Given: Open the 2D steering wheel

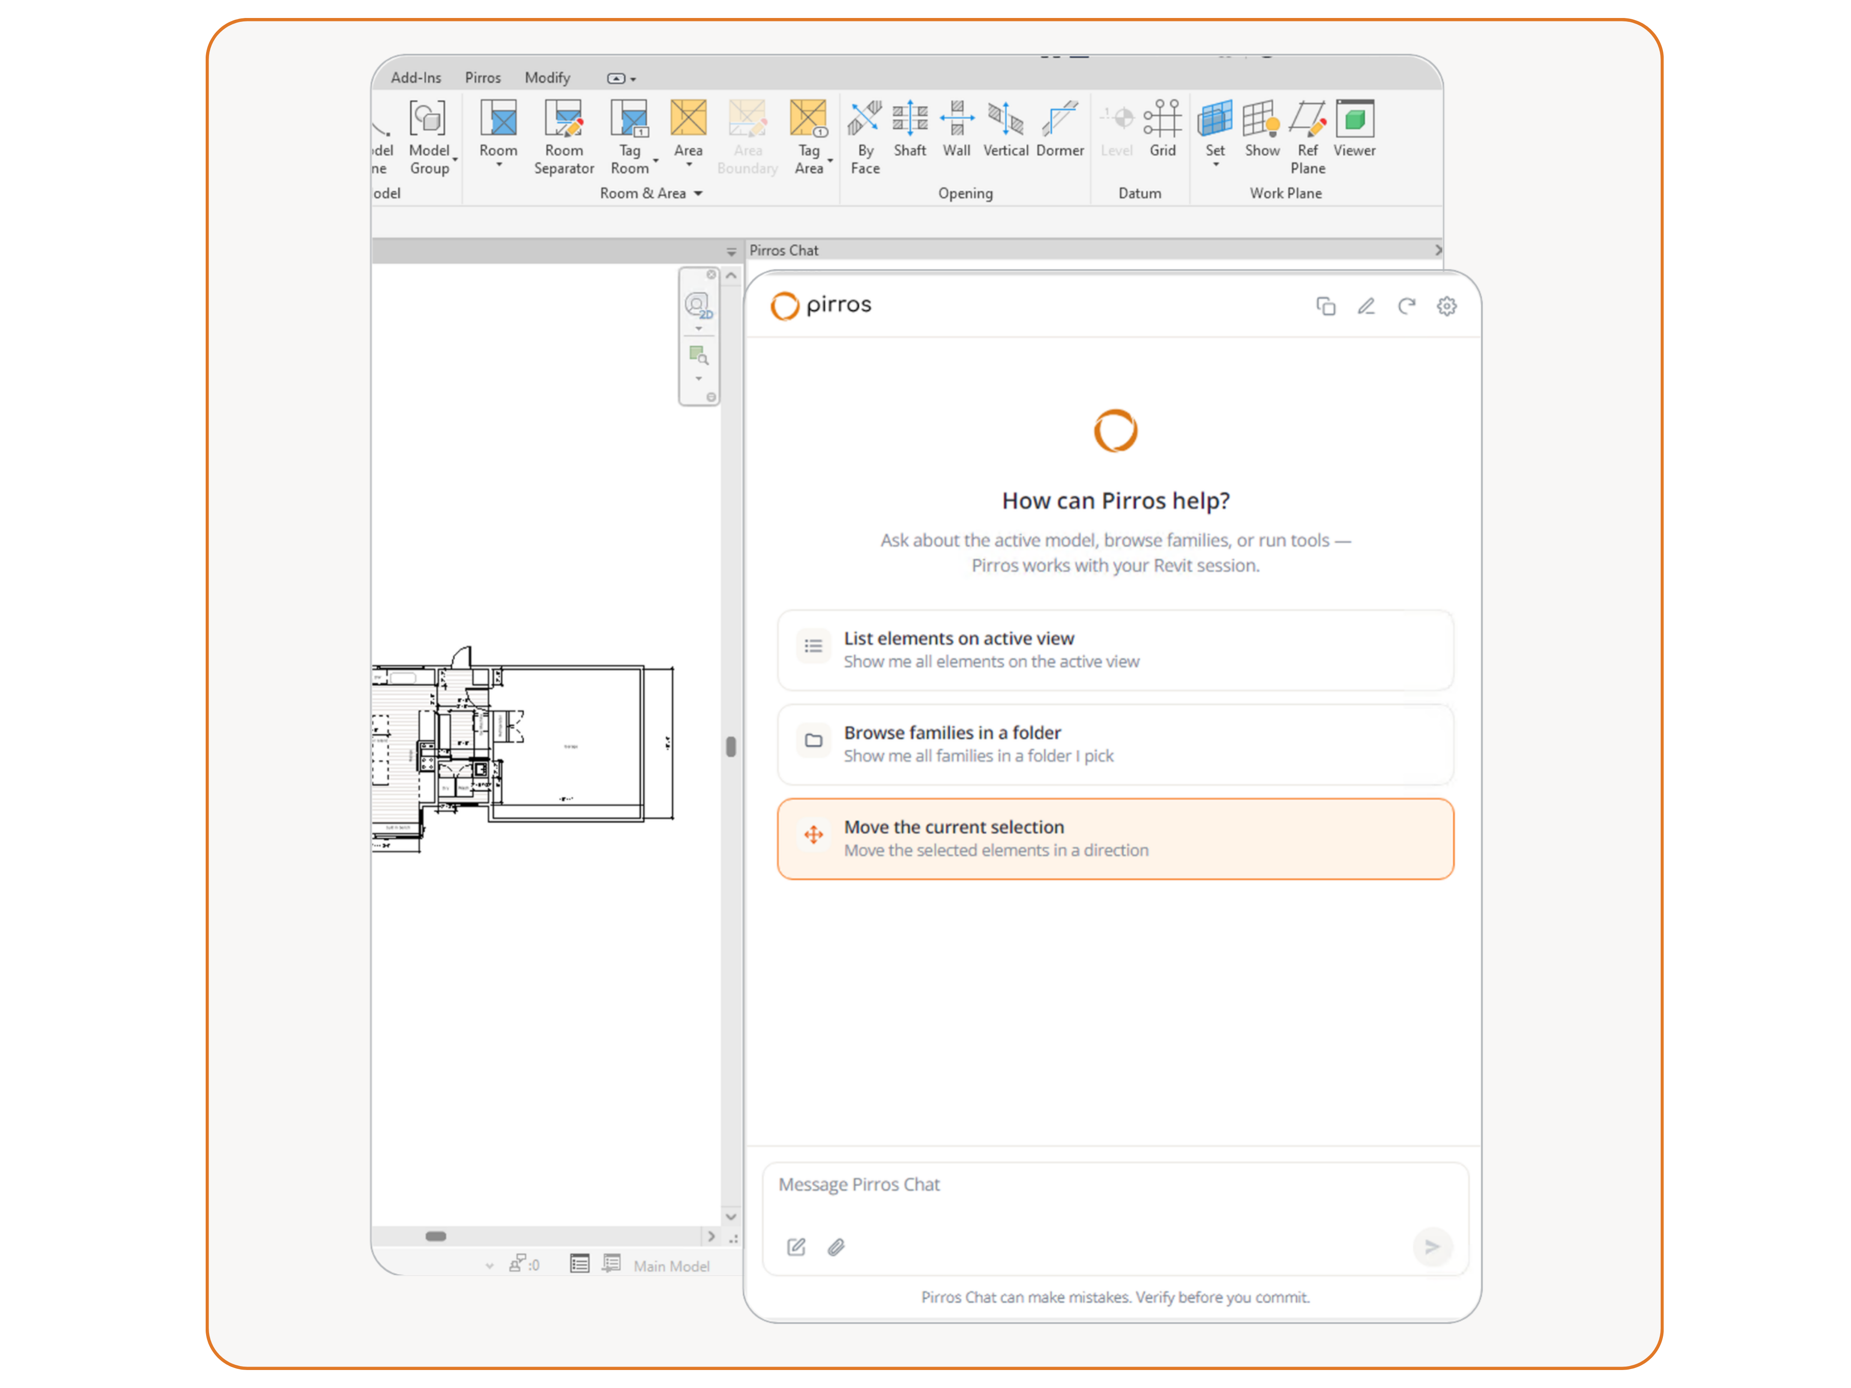Looking at the screenshot, I should click(x=698, y=305).
